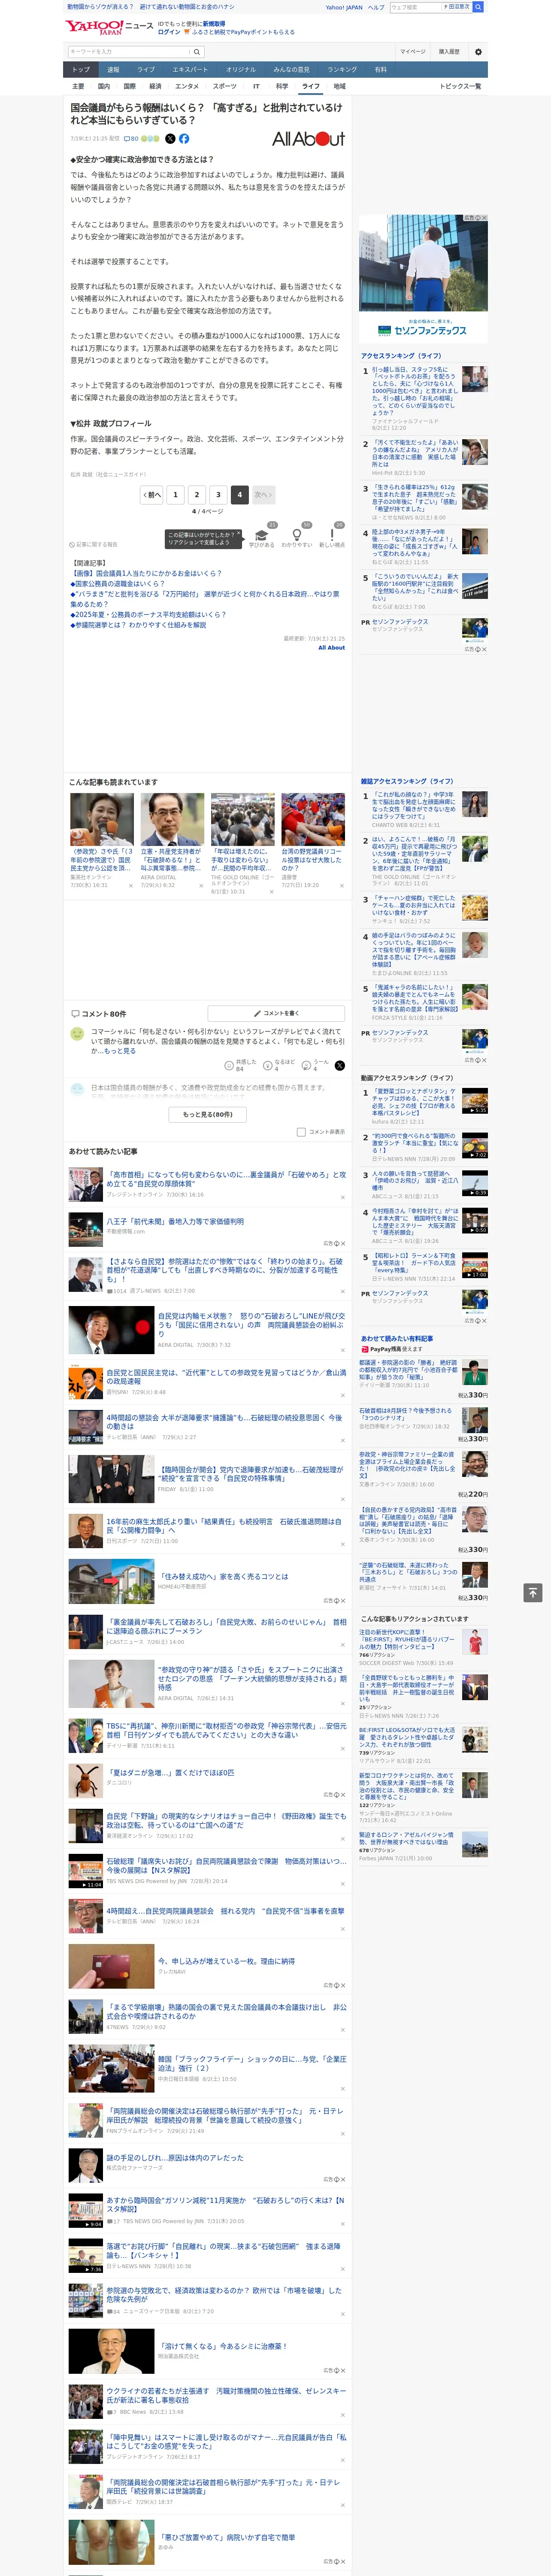Open 台湾の野党議員リコール recommended article thumbnail

312,819
